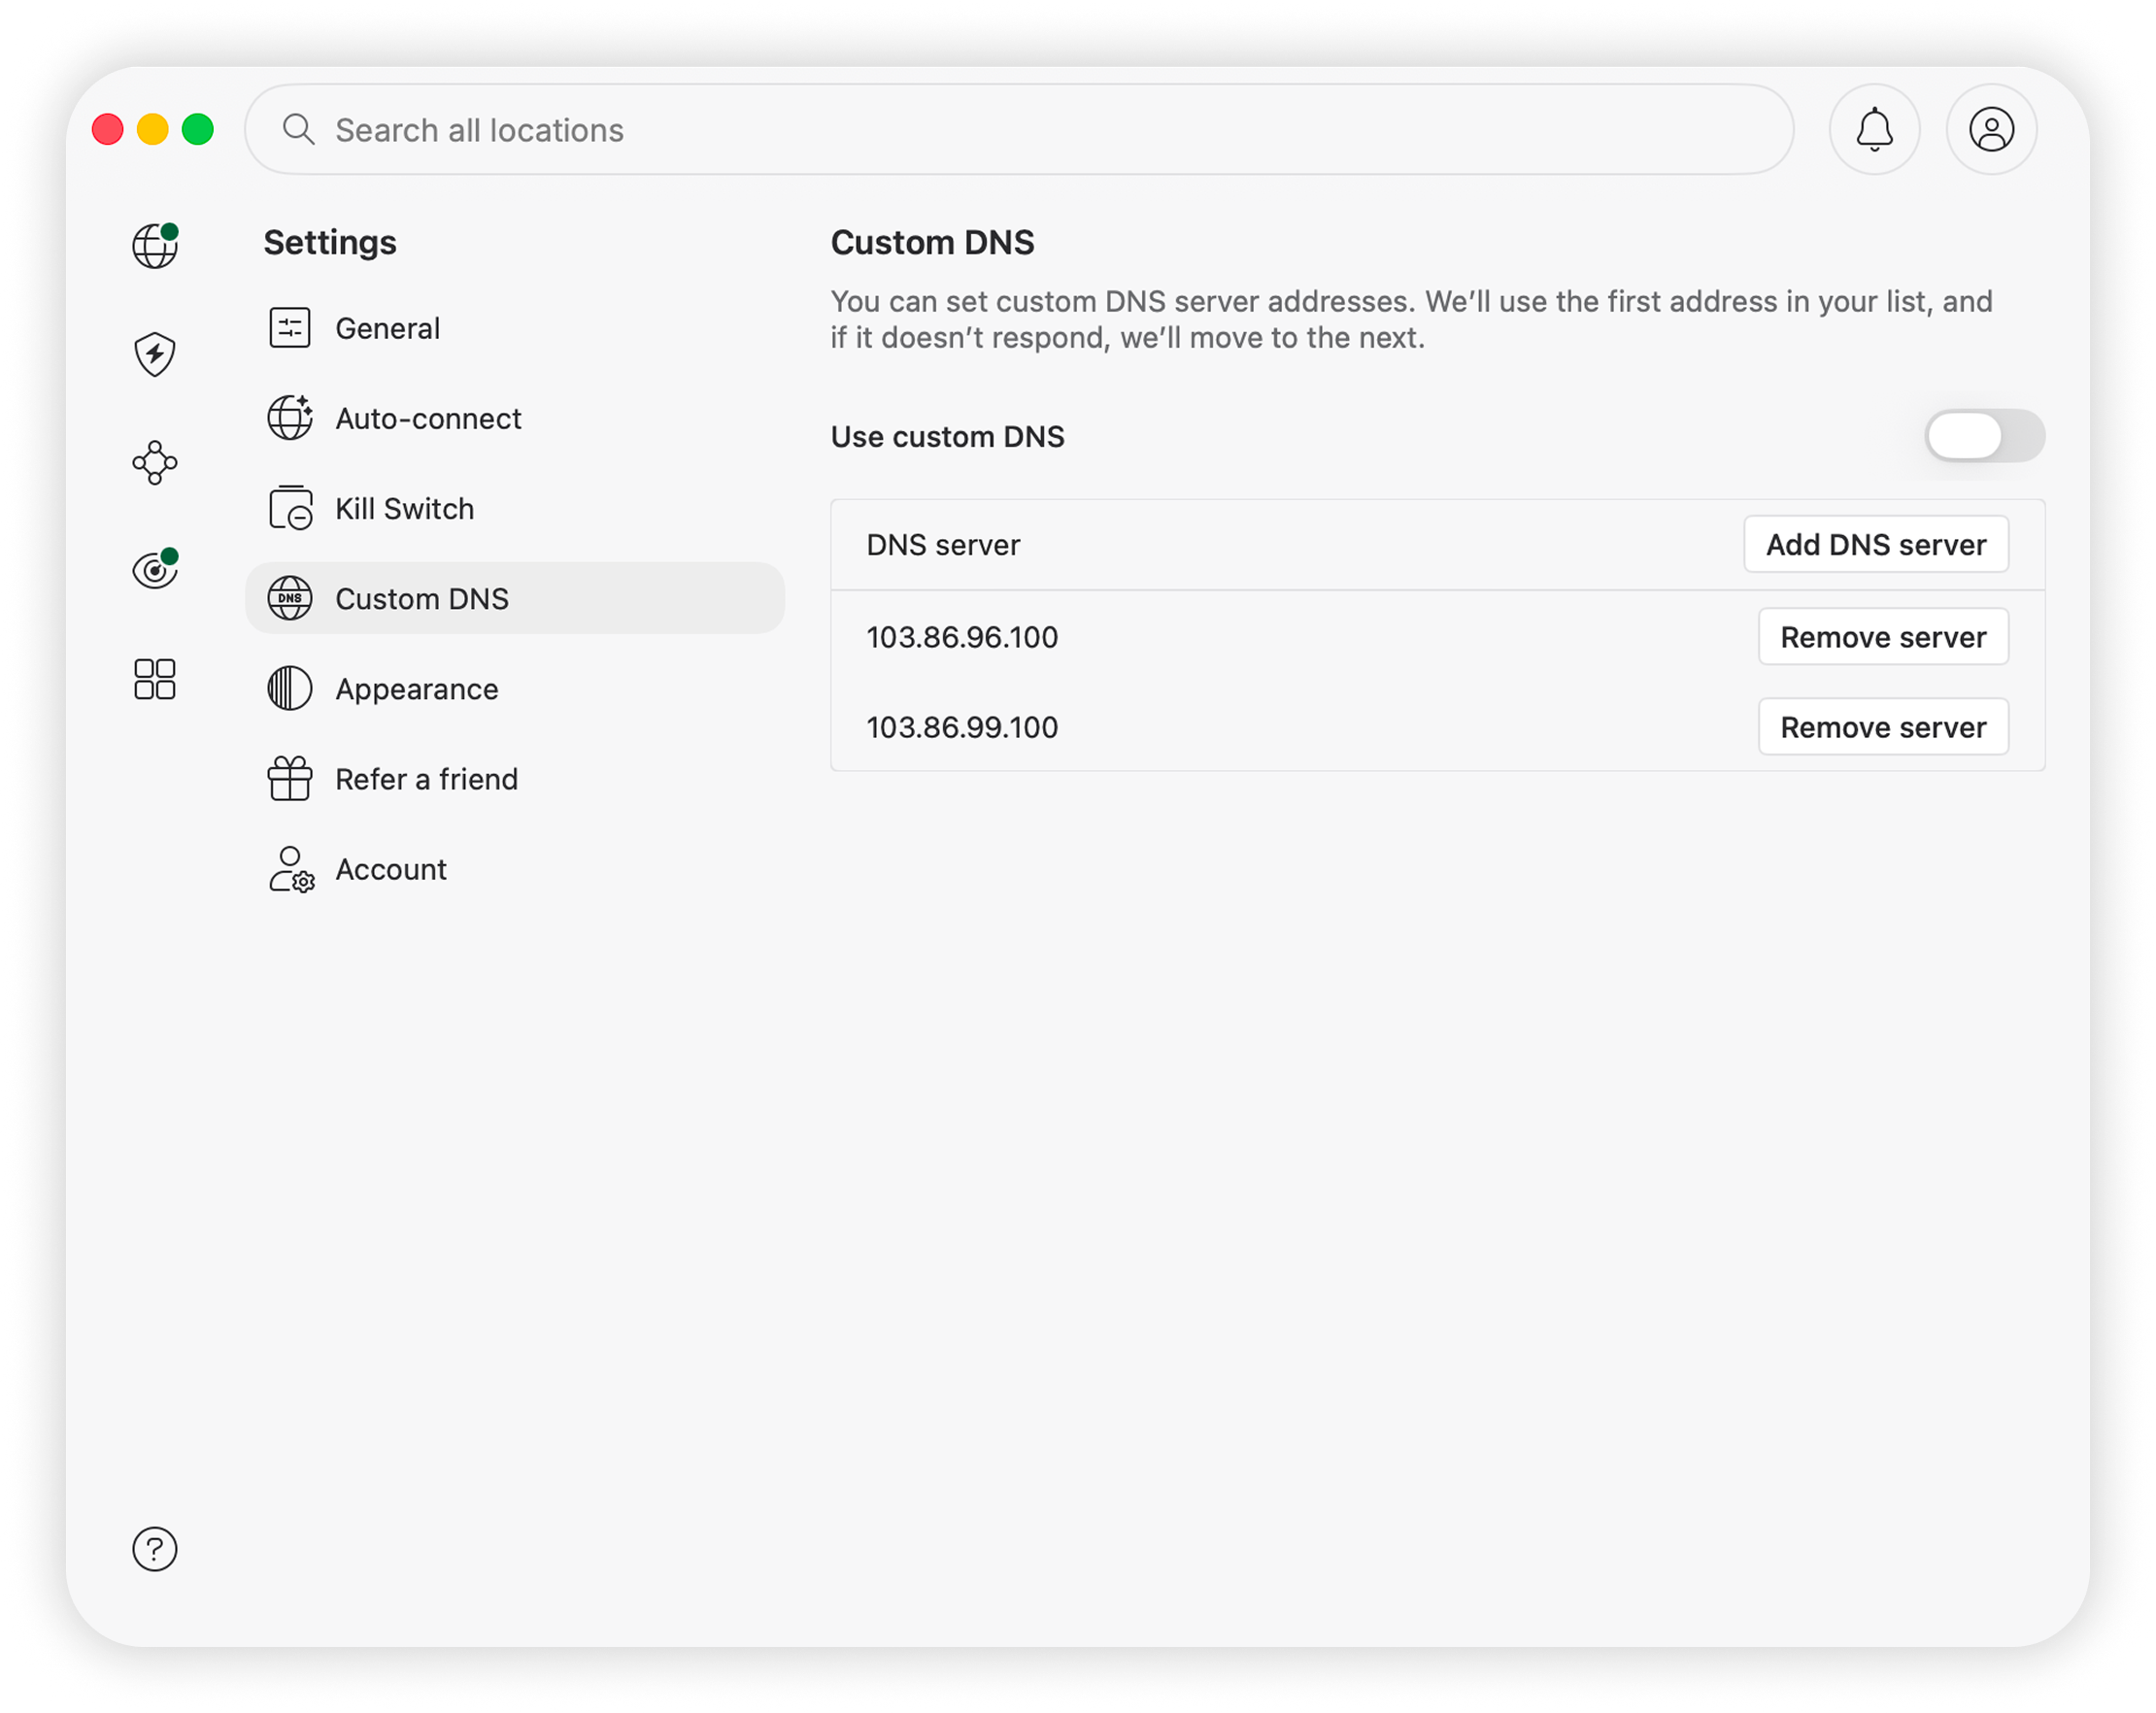Select the 103.86.96.100 address text

[962, 637]
